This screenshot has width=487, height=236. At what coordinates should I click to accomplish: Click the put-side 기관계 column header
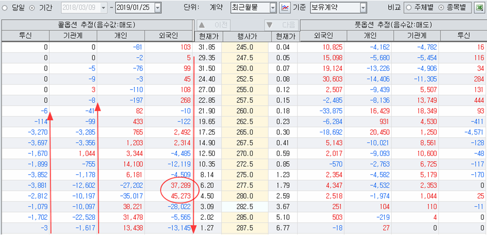pyautogui.click(x=416, y=35)
